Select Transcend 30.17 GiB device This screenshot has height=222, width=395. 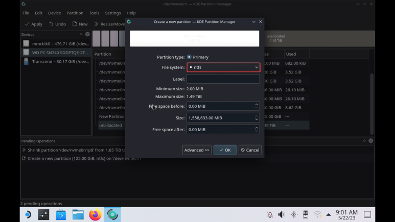coord(56,61)
